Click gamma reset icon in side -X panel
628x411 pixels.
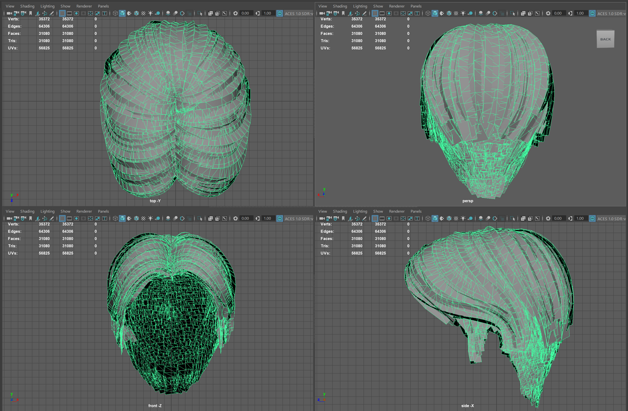[570, 218]
